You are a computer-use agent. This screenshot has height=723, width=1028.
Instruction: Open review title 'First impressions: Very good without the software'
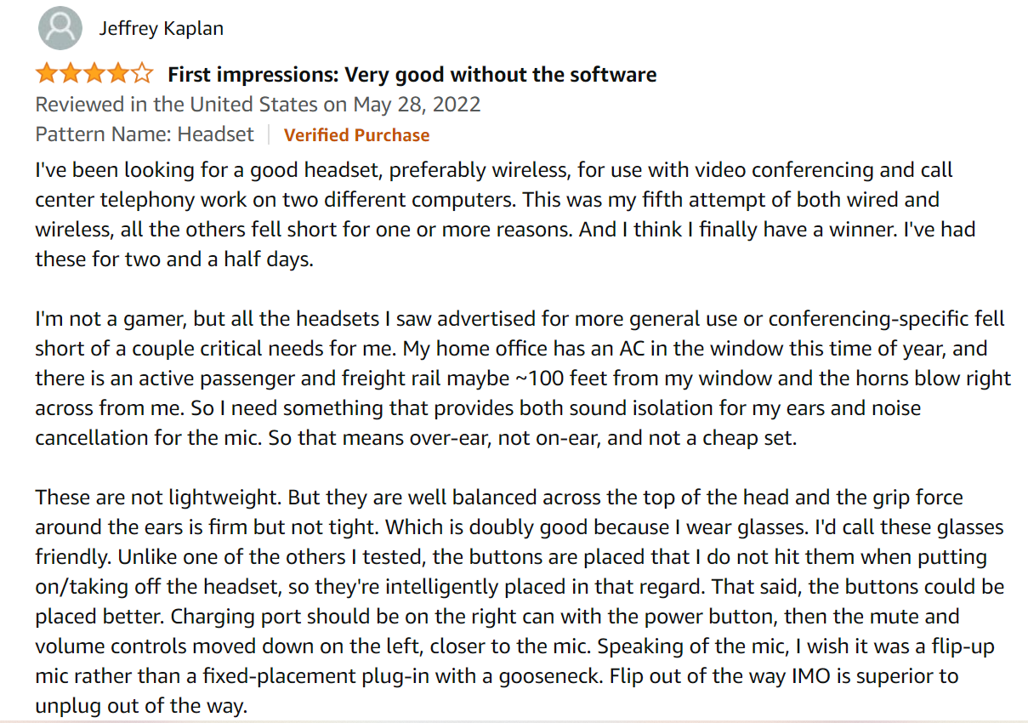pos(412,75)
